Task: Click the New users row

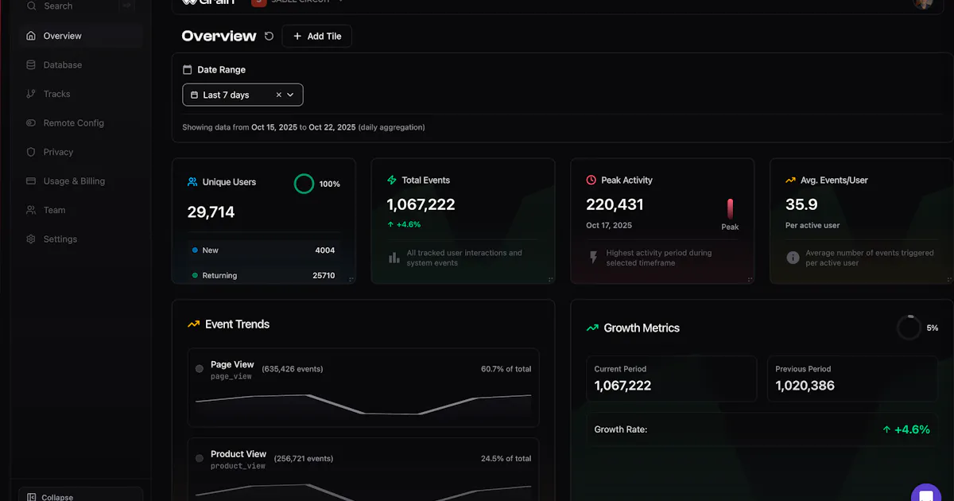Action: 264,250
